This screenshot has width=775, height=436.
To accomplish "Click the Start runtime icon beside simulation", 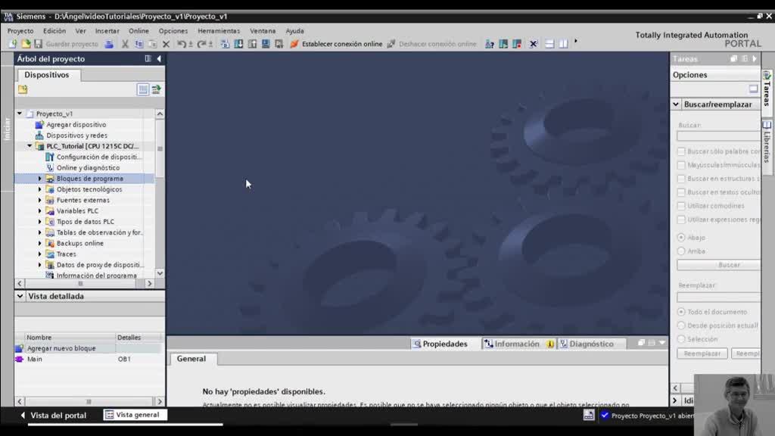I will coord(279,44).
